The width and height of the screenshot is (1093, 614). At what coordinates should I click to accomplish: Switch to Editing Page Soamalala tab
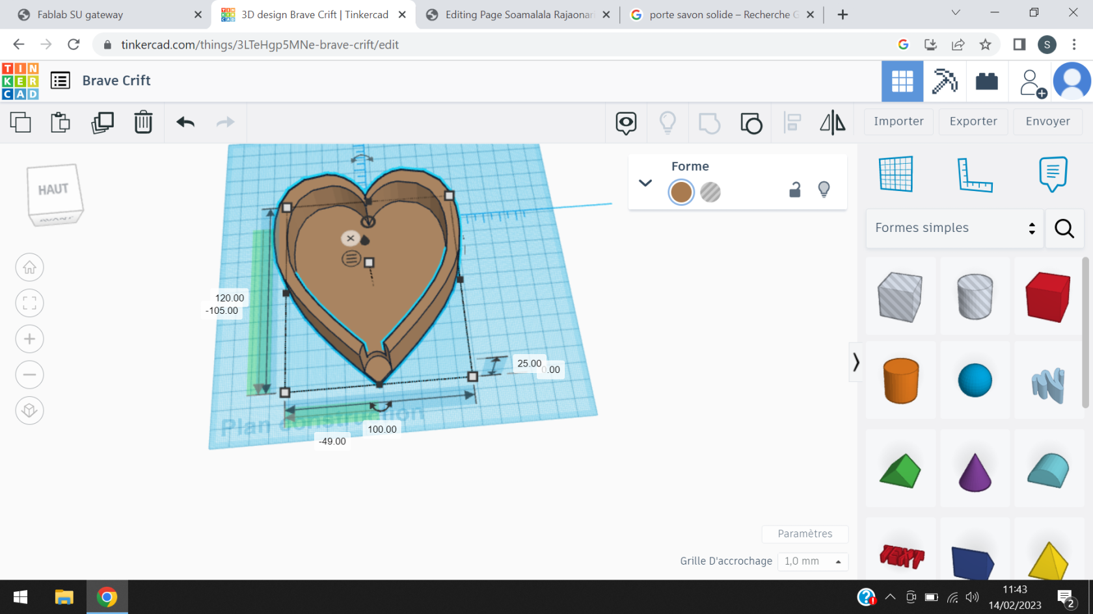(x=519, y=14)
